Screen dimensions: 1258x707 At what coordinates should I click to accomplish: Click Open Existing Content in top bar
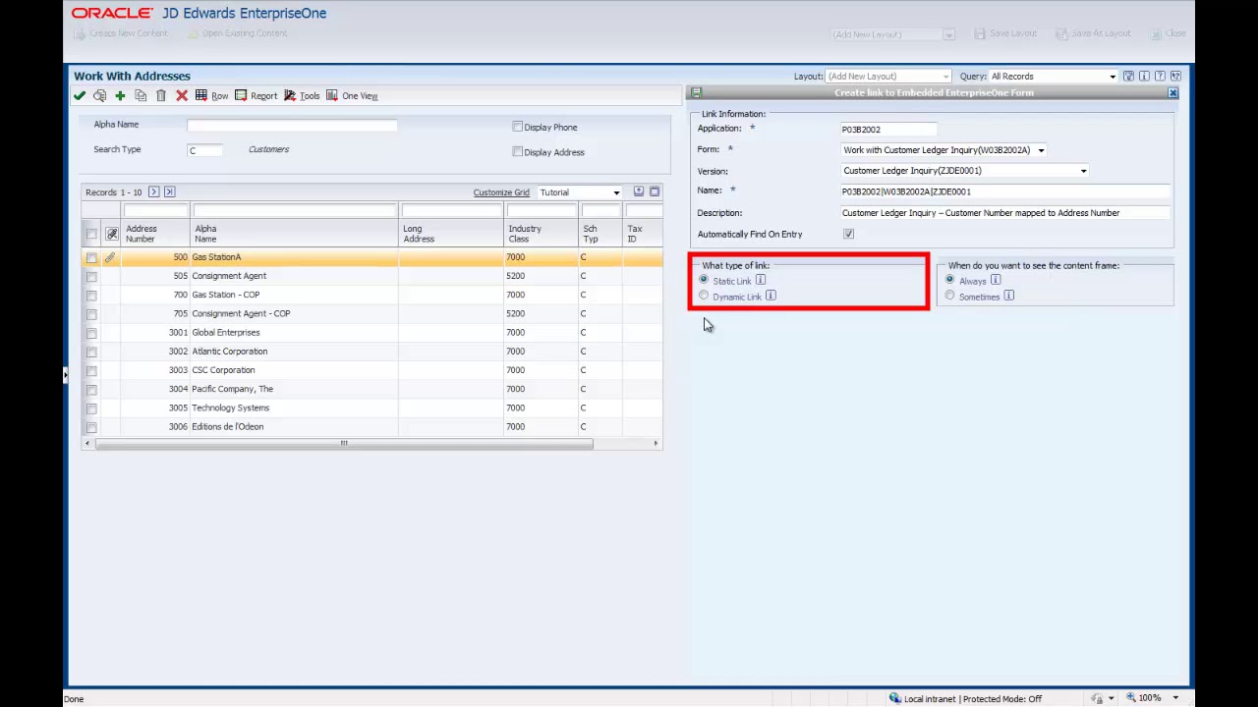237,33
